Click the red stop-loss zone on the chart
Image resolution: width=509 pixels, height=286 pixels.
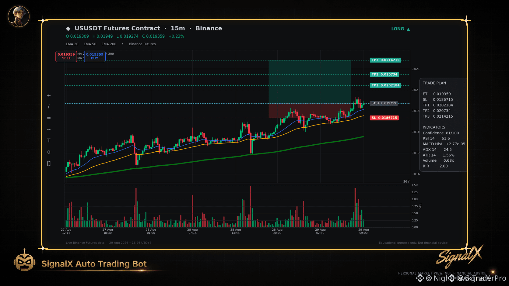tap(309, 111)
